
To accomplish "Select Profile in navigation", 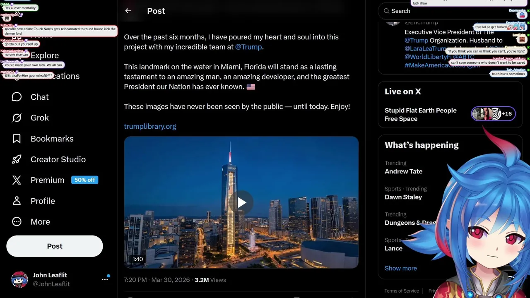I will [43, 201].
